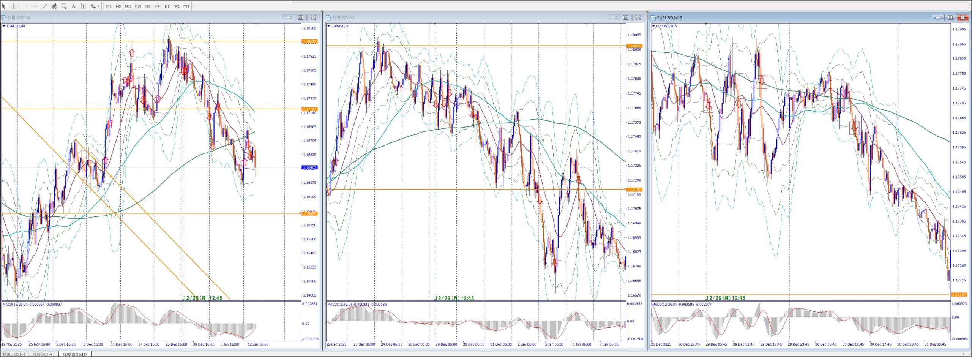Select the equidistant channel tool
Viewport: 972px width, 357px height.
click(x=54, y=6)
